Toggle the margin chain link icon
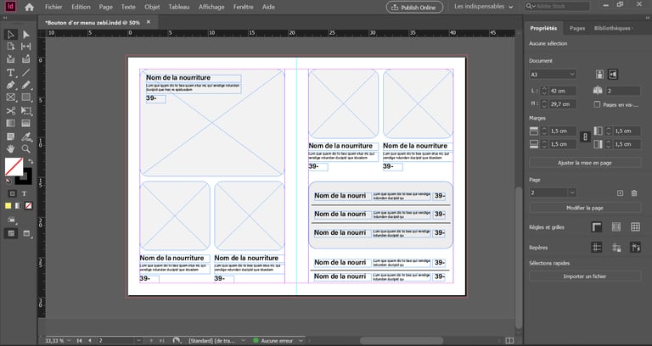Image resolution: width=652 pixels, height=346 pixels. click(584, 137)
